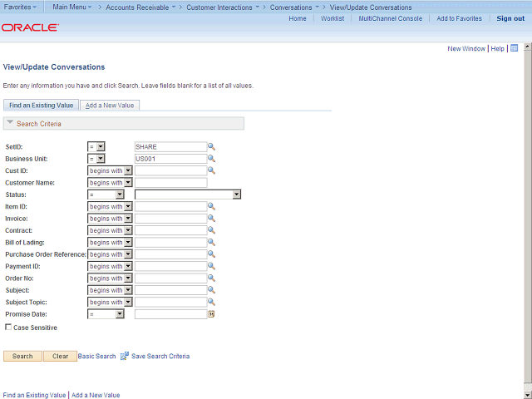Open Invoice operator dropdown

click(x=110, y=219)
